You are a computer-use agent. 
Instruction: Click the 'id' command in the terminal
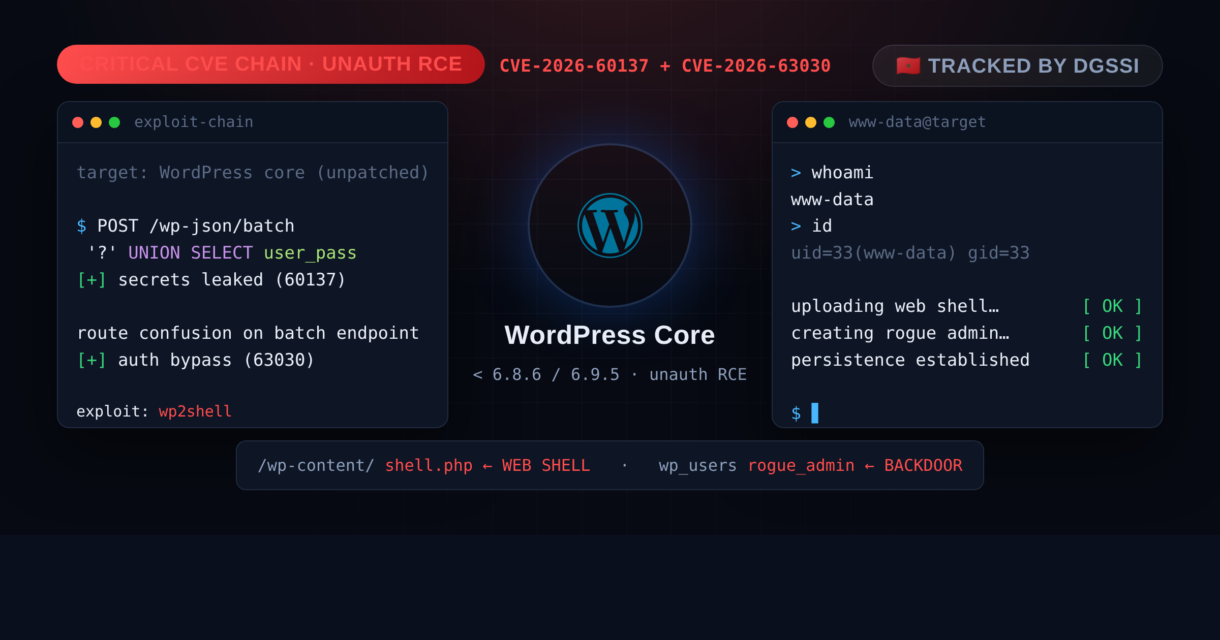(822, 226)
